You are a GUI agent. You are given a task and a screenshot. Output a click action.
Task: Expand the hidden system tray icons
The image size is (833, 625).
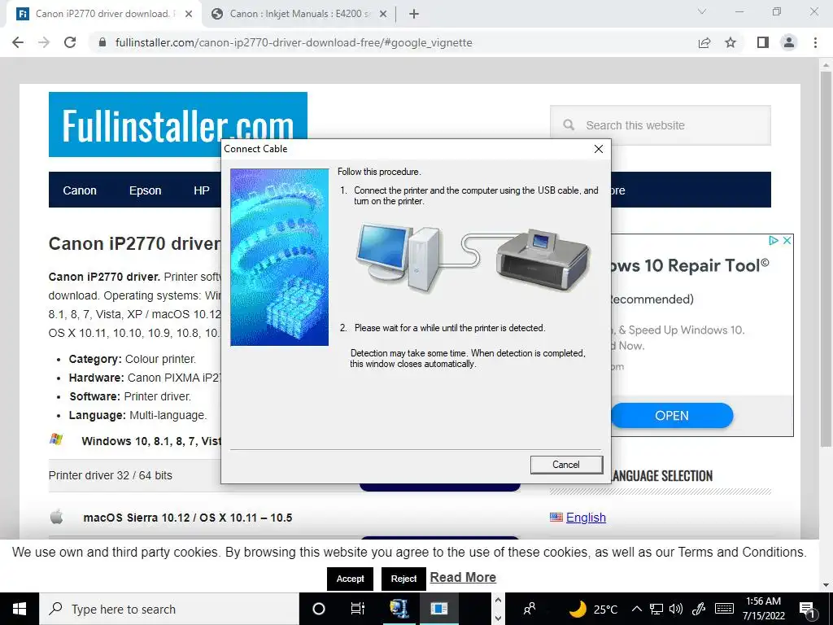tap(637, 609)
